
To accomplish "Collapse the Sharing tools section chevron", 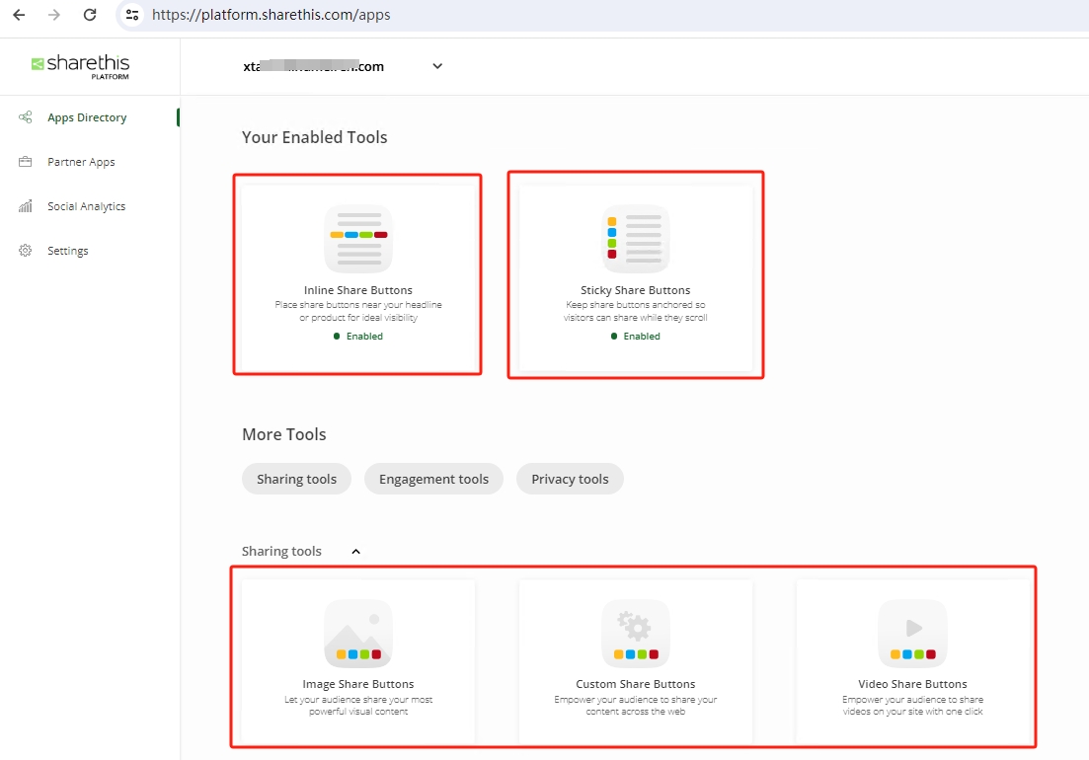I will [x=356, y=551].
